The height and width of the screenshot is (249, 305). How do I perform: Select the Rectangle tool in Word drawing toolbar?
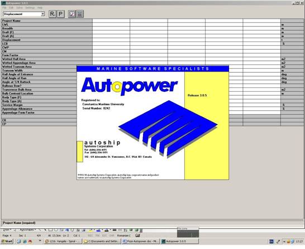[50, 230]
